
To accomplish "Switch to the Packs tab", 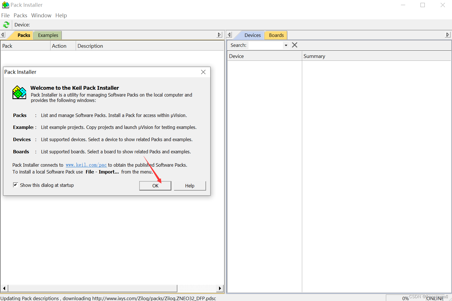I will 24,35.
